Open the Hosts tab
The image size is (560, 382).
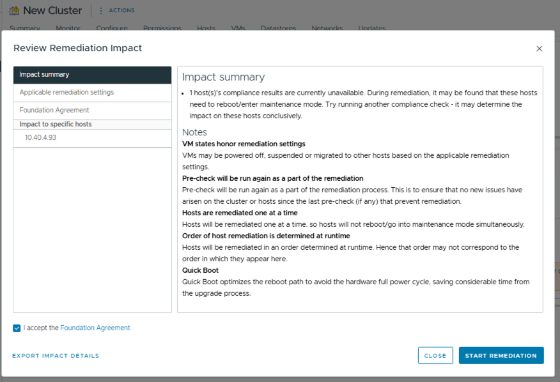206,28
